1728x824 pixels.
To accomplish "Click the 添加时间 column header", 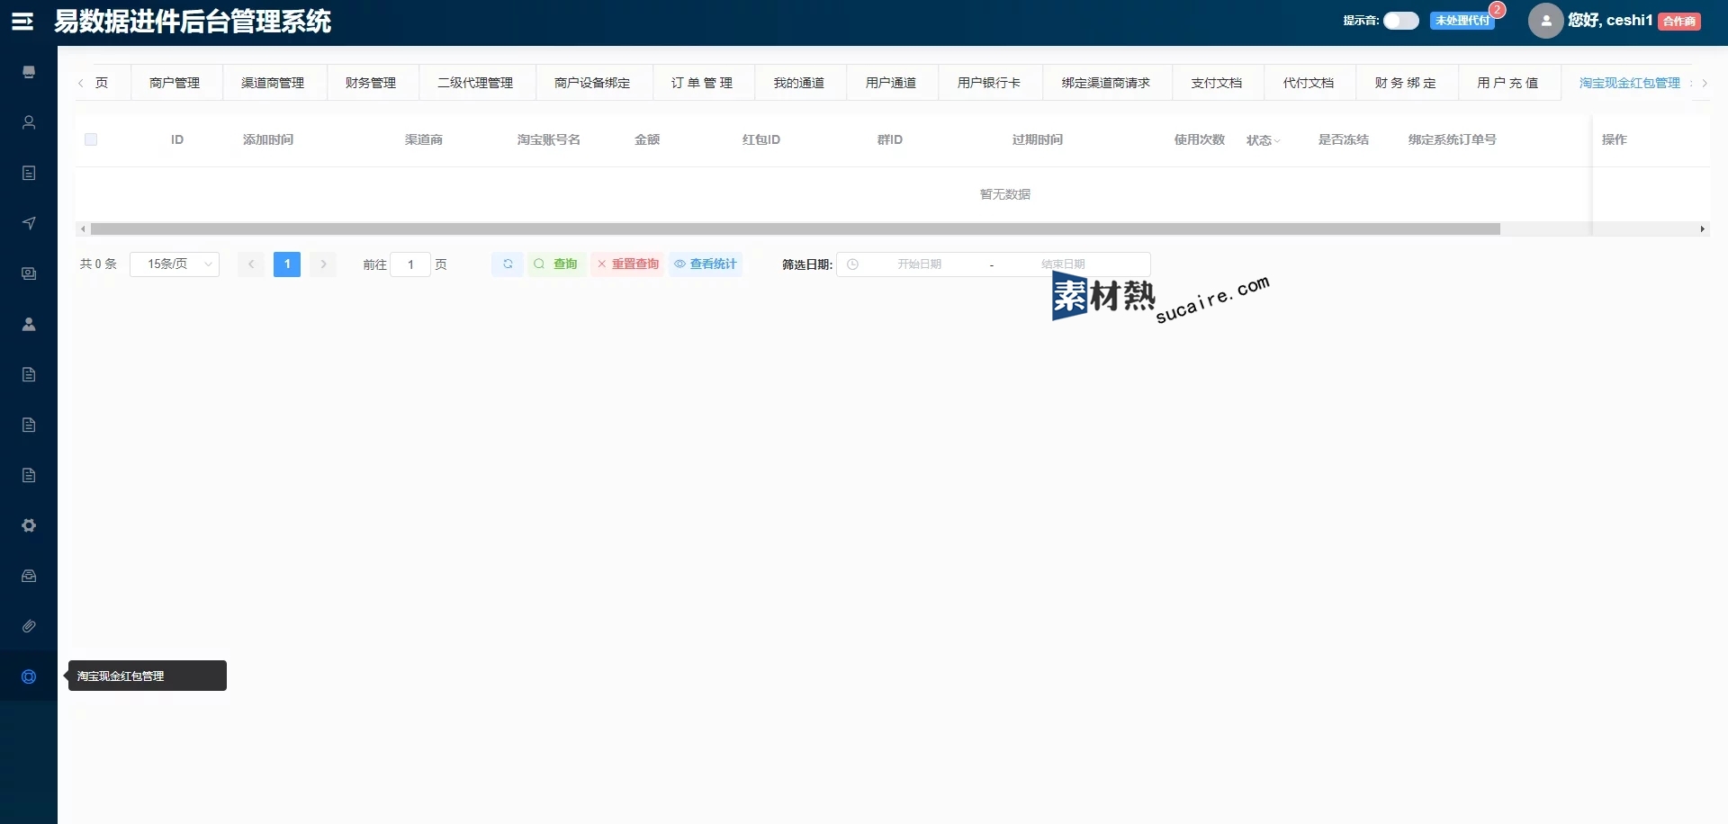I will click(268, 139).
